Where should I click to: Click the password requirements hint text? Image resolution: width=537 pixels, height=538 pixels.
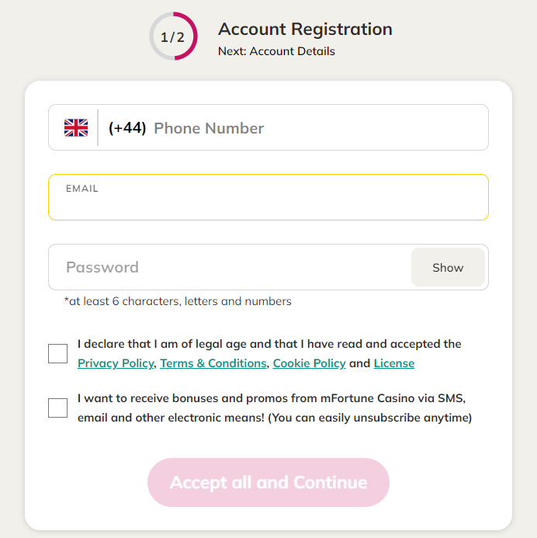coord(178,301)
